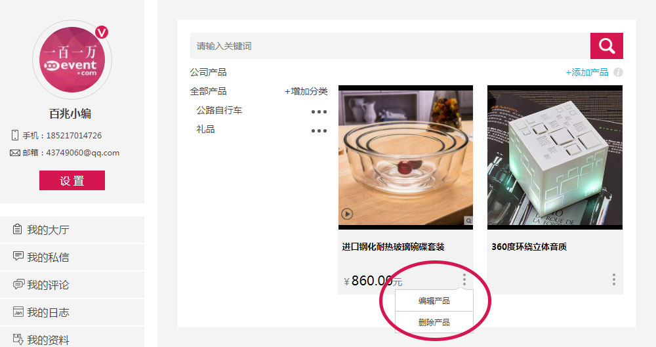The height and width of the screenshot is (347, 656).
Task: Click the +添加产品 link
Action: click(587, 72)
